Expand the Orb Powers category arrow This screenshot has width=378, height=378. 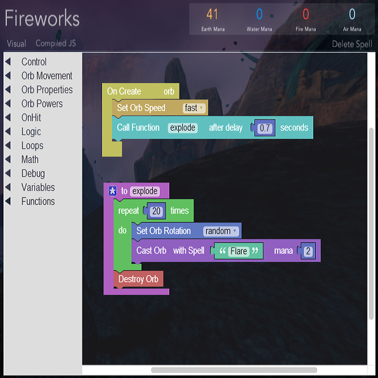click(x=8, y=103)
